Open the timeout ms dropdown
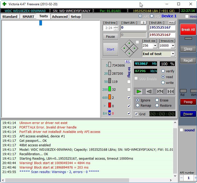This screenshot has width=197, height=183. click(173, 45)
